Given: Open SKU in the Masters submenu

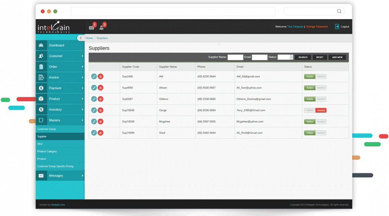Looking at the screenshot, I should coord(60,144).
